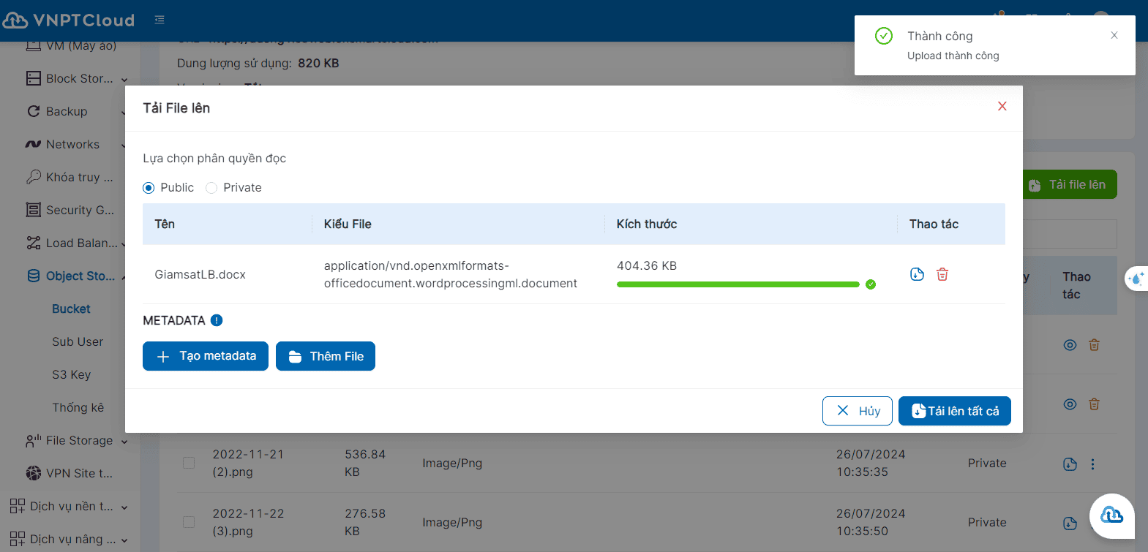Click the upload icon for GiamsatLB.docx
1148x552 pixels.
tap(917, 274)
